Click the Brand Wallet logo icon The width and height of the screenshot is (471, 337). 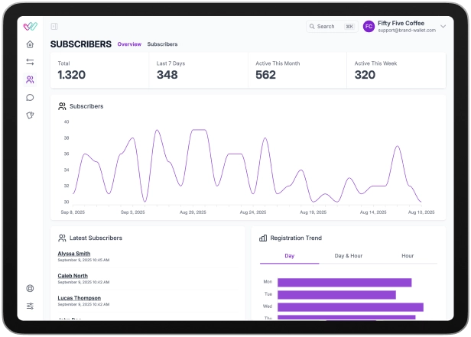coord(30,26)
